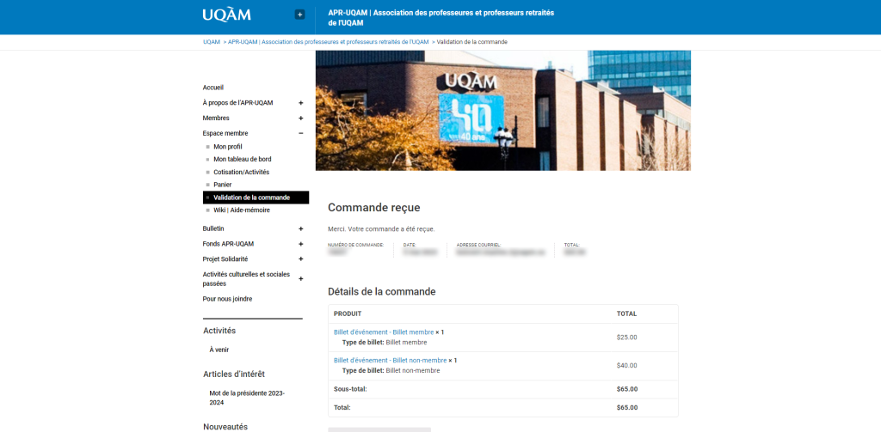The height and width of the screenshot is (432, 881).
Task: Click the UQAM logo in header
Action: click(x=226, y=15)
